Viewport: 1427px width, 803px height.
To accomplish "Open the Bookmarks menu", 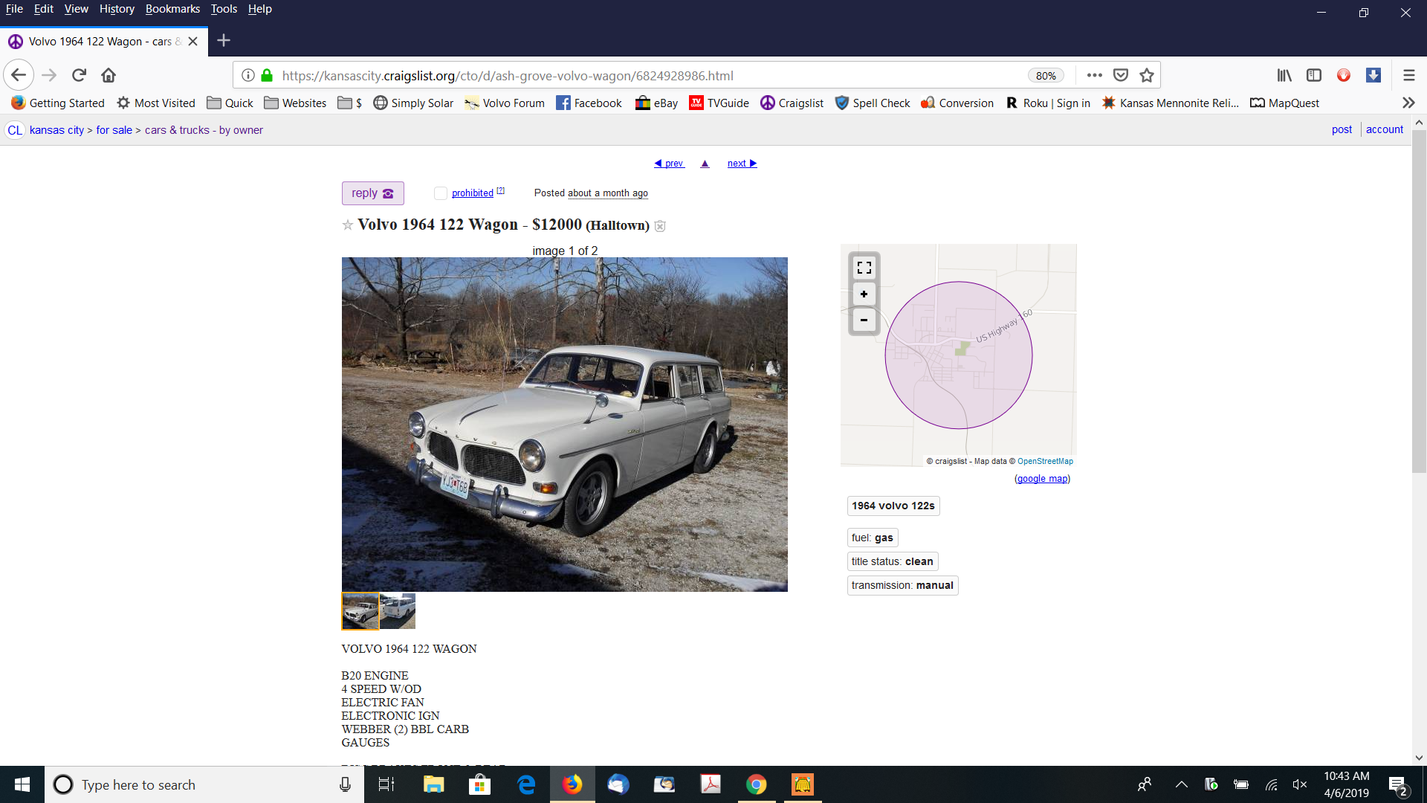I will point(172,9).
